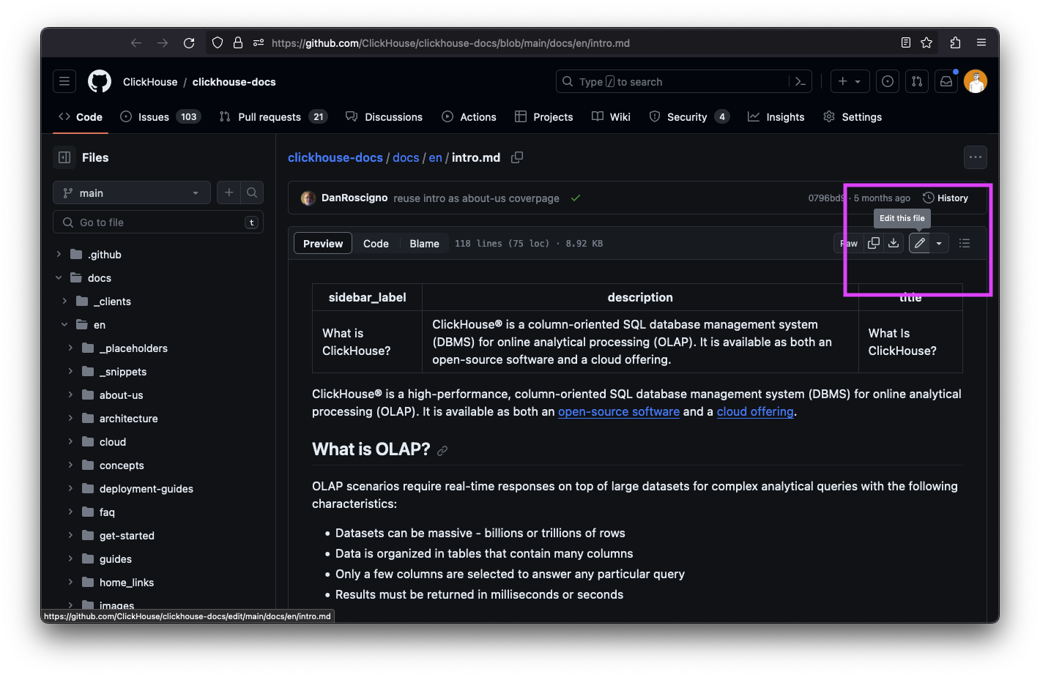Open the architecture folder
The image size is (1040, 677).
[129, 419]
